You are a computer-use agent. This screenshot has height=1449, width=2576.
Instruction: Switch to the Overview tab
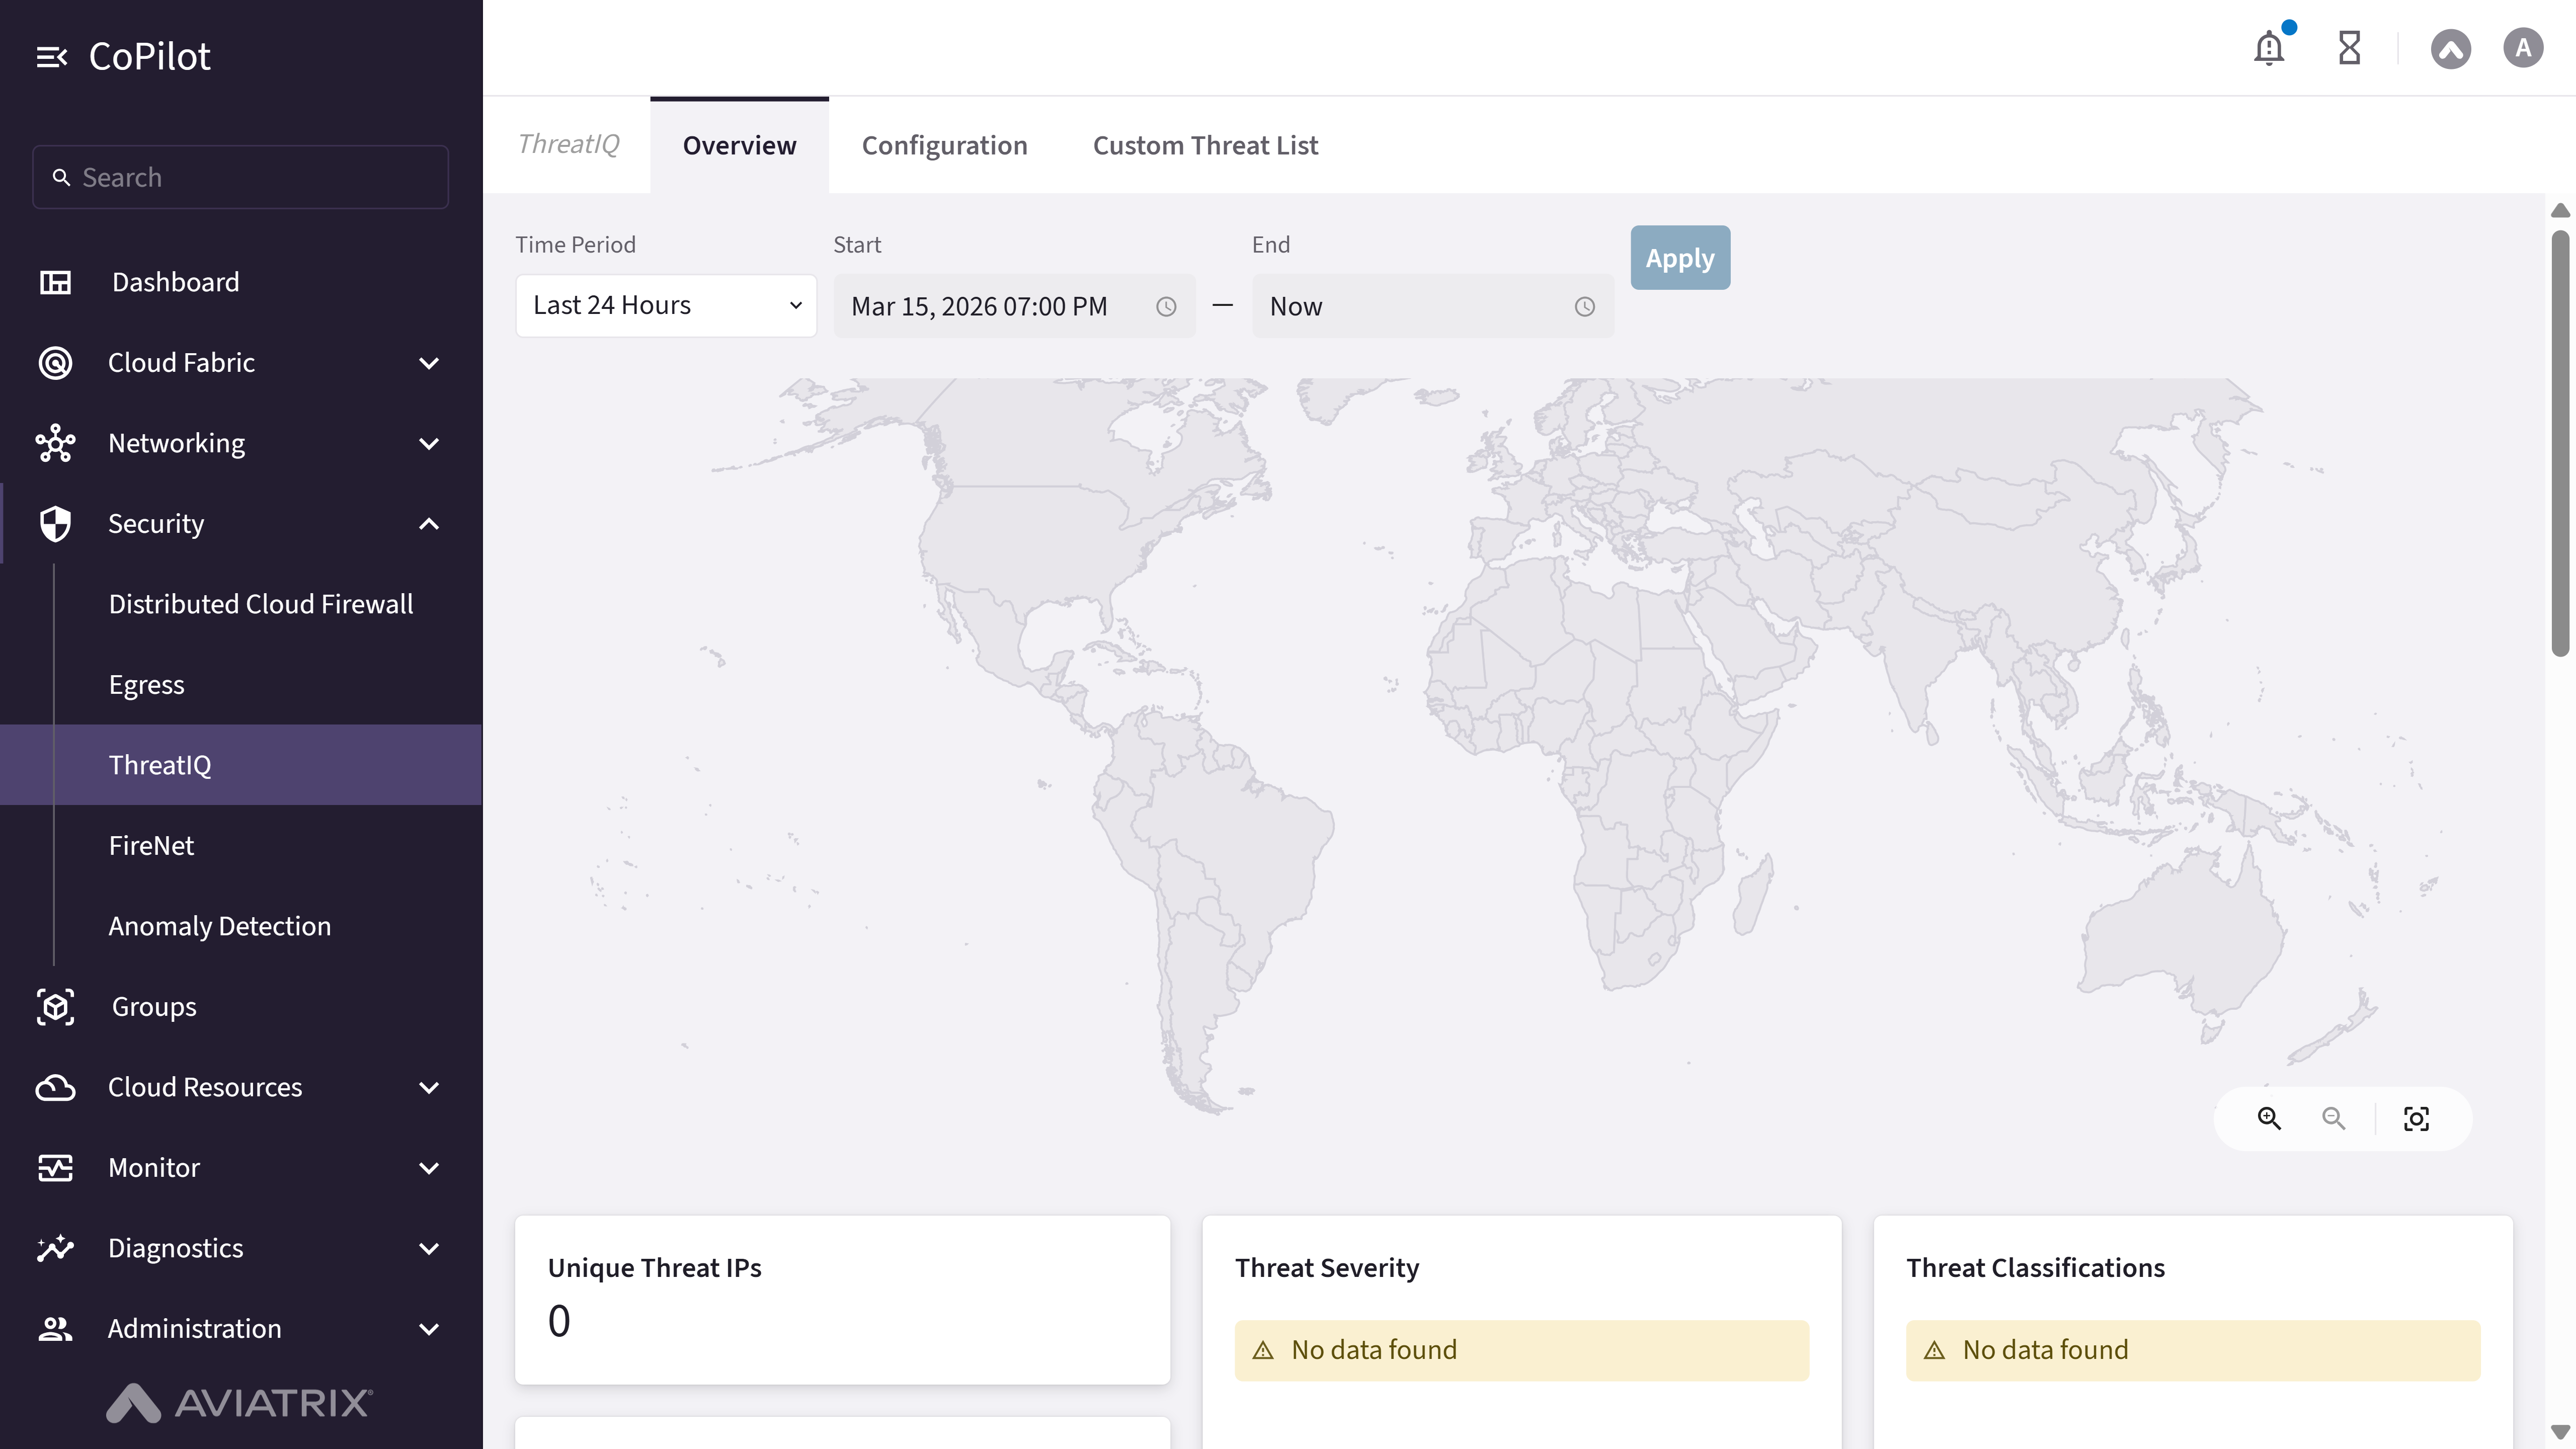(x=739, y=145)
